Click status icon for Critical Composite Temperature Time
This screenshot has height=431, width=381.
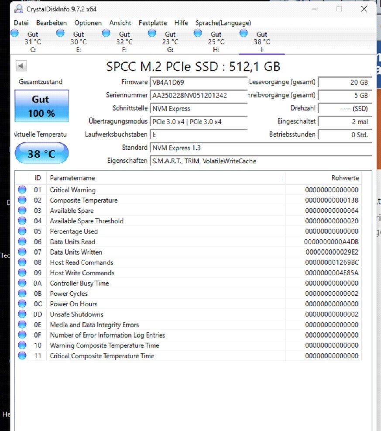coord(22,355)
